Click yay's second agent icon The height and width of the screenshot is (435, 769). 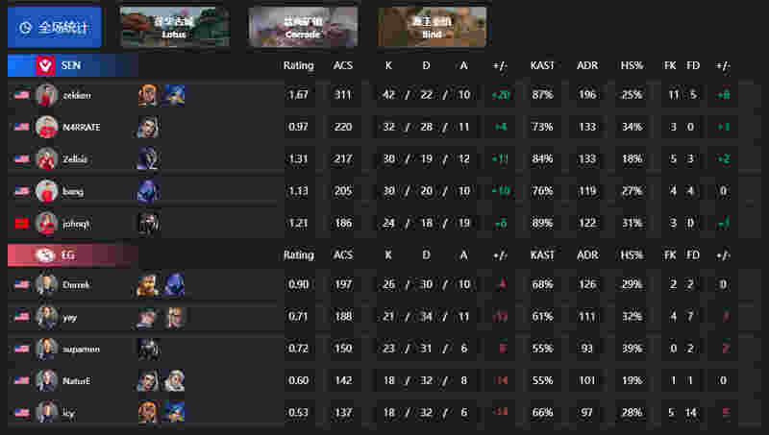point(175,317)
